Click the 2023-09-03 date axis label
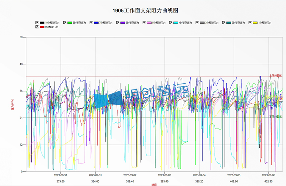 165,175
